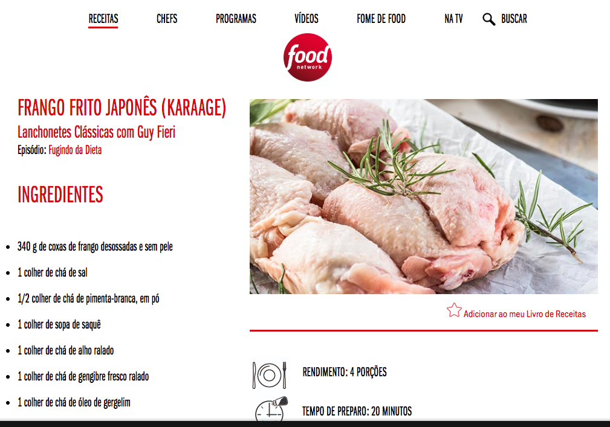Click Adicionar ao meu Livro de Receitas
This screenshot has height=427, width=610.
point(524,314)
